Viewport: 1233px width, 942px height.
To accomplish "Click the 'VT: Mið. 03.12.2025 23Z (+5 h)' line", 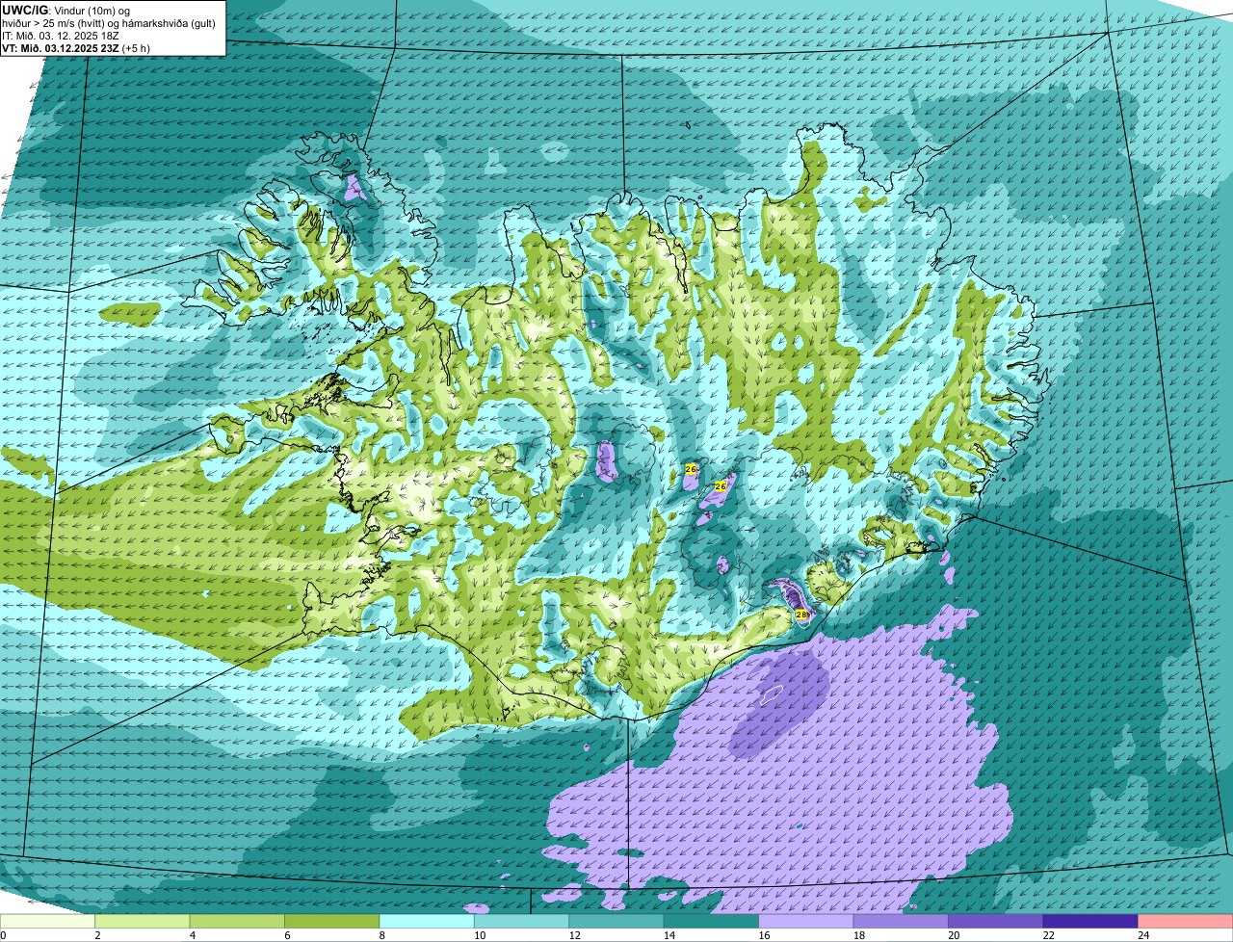I will [x=76, y=47].
